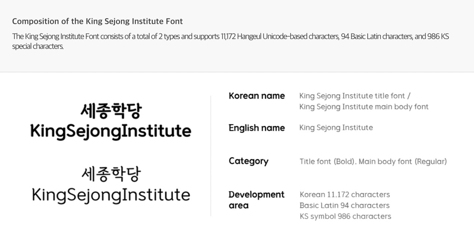Click the English name value 'King Sejong Institute'
Viewport: 474px width, 236px height.
pos(336,128)
